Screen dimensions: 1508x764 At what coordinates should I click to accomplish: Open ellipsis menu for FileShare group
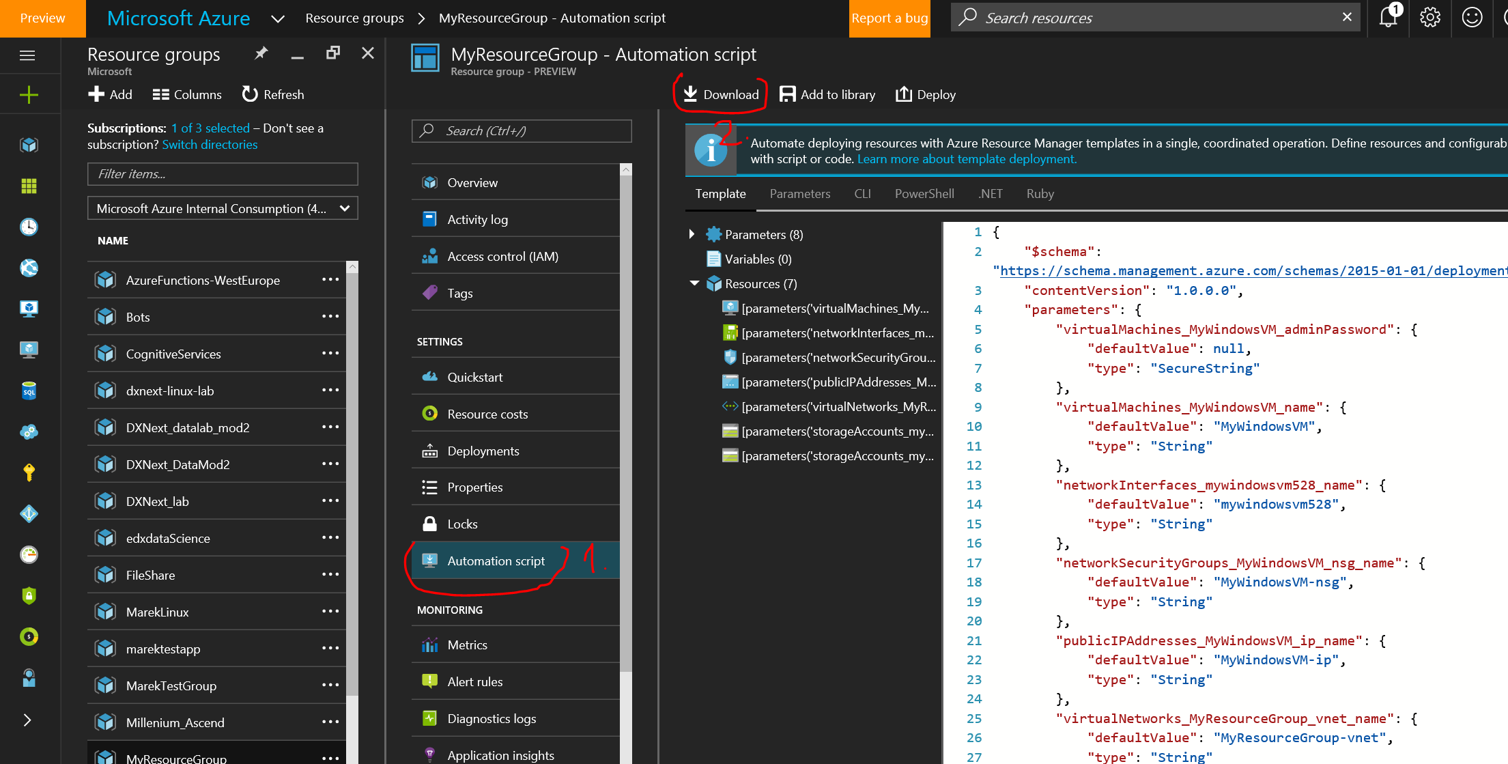330,575
